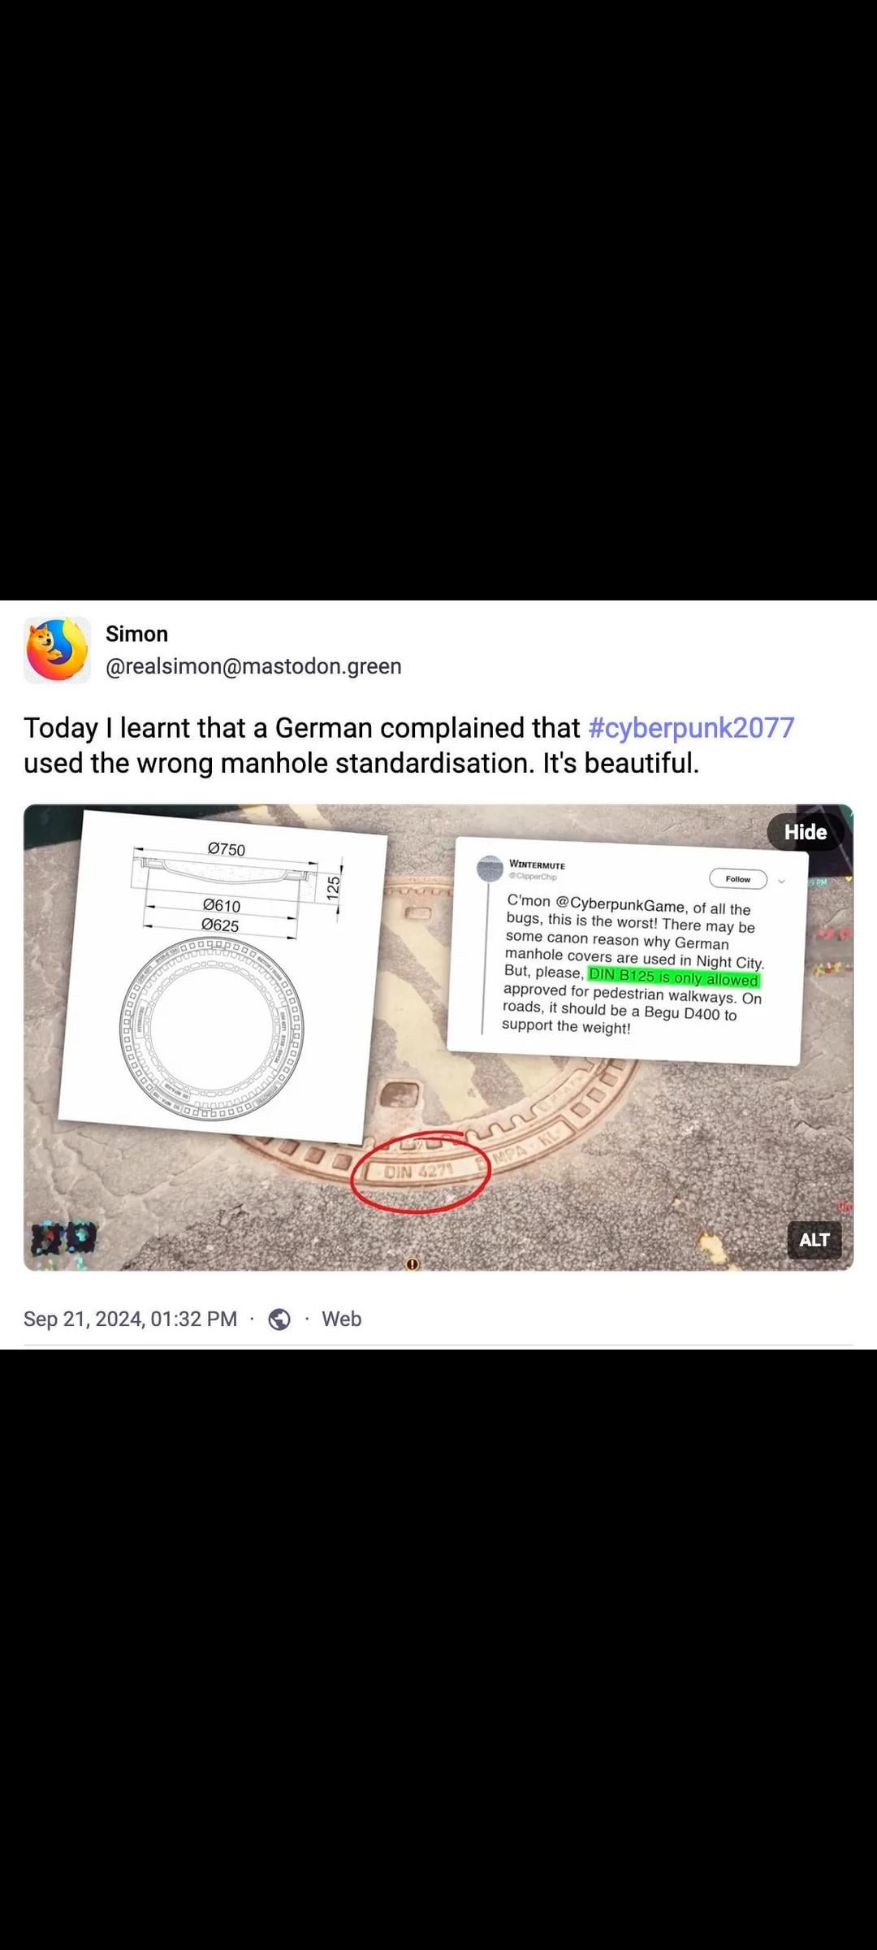Click the Web application link

342,1319
